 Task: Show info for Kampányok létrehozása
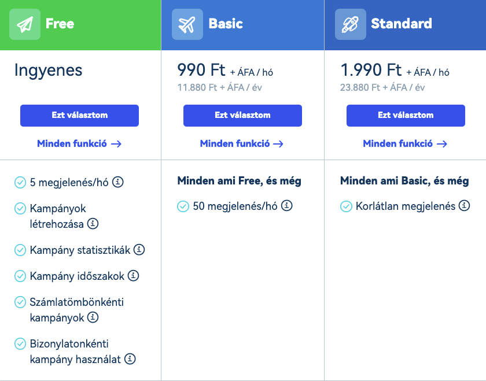click(93, 223)
